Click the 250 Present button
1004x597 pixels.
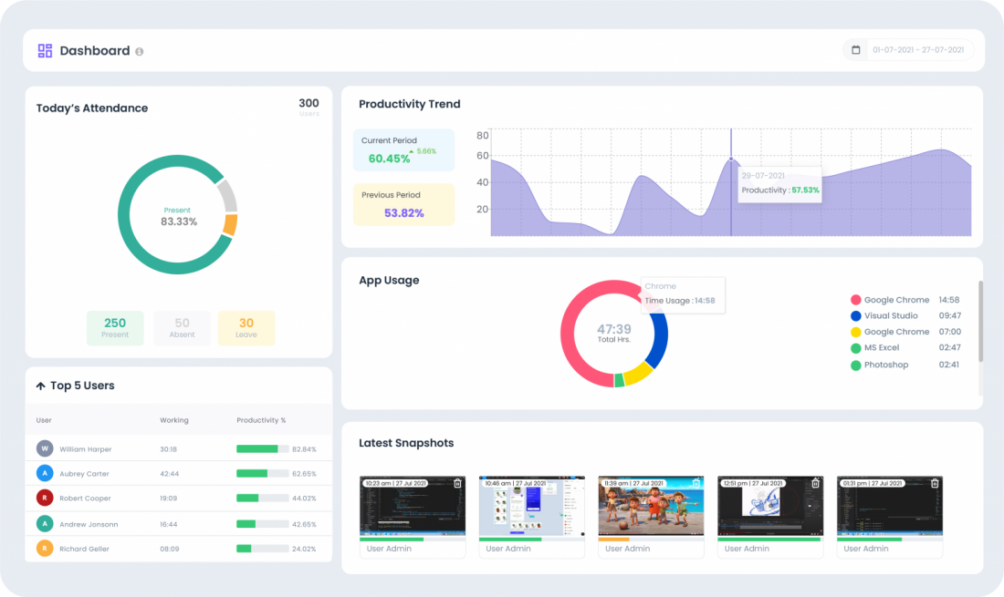(115, 327)
